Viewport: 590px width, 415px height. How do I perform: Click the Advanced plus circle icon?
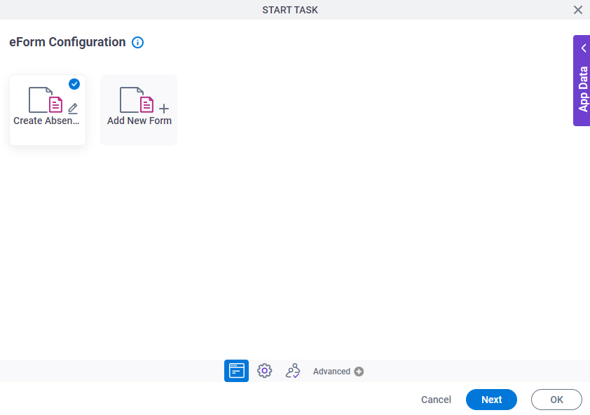(359, 372)
